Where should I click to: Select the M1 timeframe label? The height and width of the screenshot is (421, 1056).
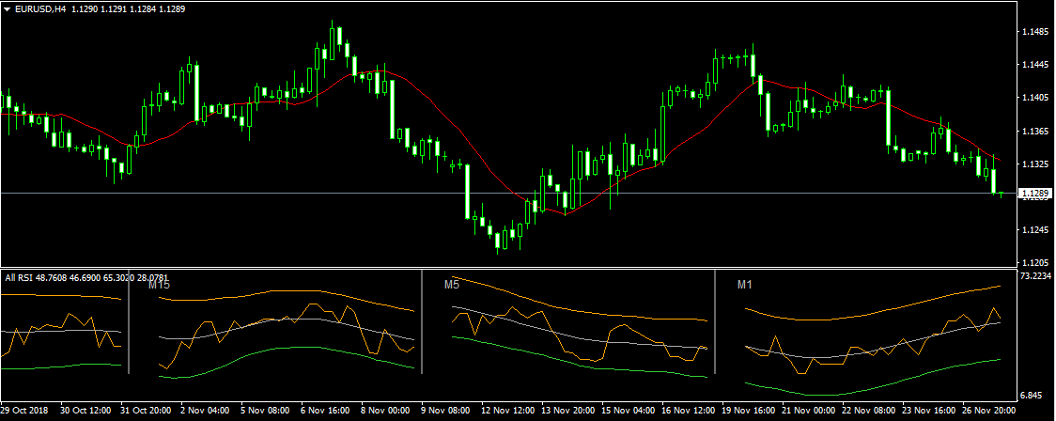point(745,284)
